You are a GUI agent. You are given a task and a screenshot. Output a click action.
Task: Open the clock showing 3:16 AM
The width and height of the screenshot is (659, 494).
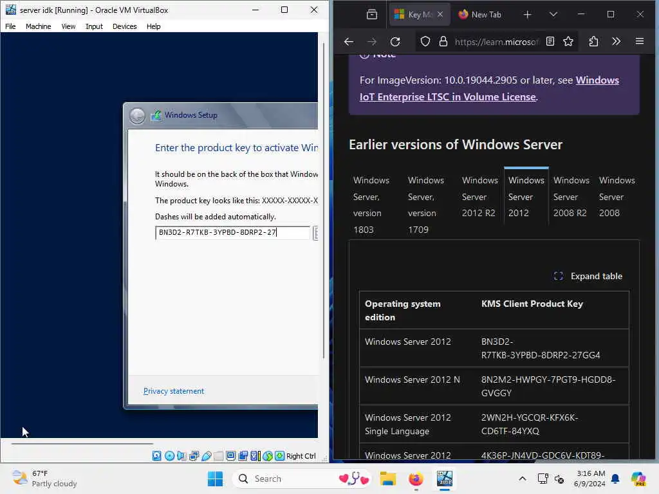[x=591, y=479]
